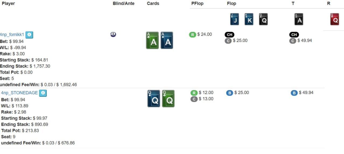The image size is (344, 154).
Task: Click the Jack card on the flop
Action: pos(235,19)
